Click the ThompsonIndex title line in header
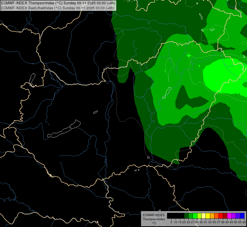Viewport: 247px width, 227px height. coord(58,3)
